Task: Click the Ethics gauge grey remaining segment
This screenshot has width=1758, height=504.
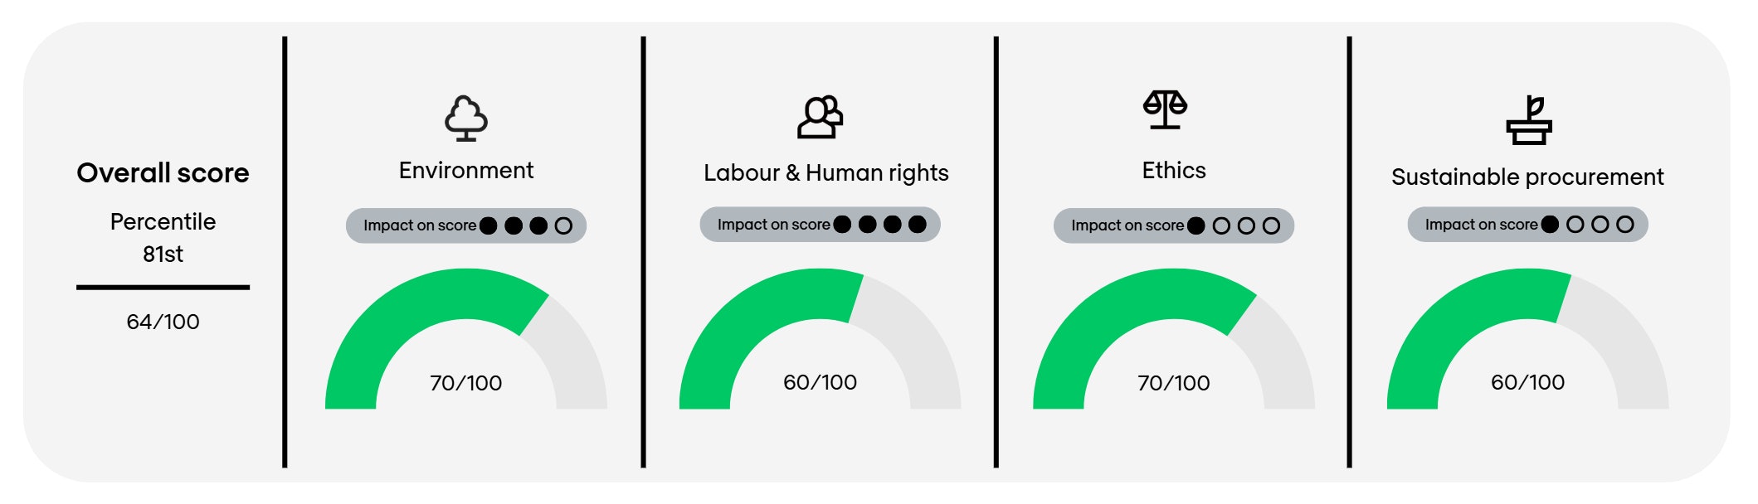Action: coord(1282,356)
